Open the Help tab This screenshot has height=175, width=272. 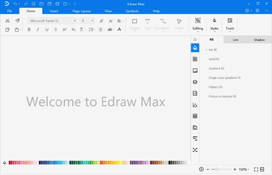tap(156, 11)
